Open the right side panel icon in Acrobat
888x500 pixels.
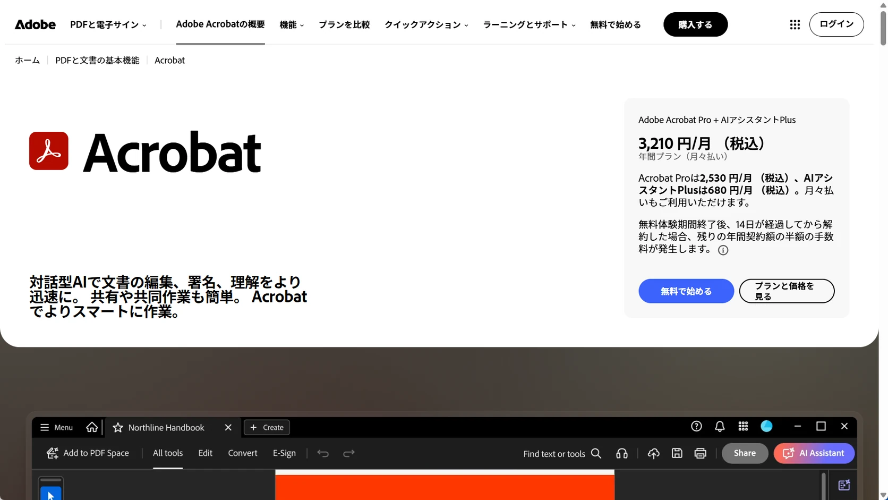(x=844, y=485)
